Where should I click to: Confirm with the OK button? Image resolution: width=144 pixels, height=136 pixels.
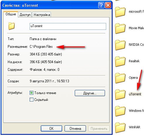tap(51, 128)
